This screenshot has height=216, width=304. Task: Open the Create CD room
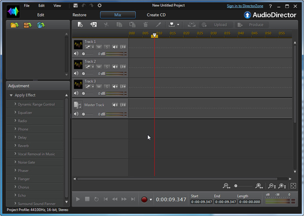(156, 15)
